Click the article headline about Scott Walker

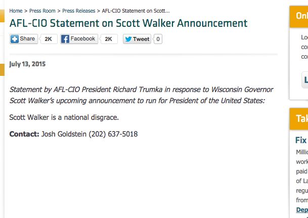tap(128, 23)
